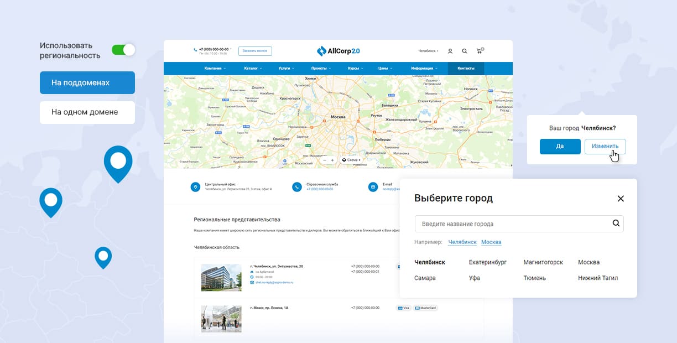Image resolution: width=677 pixels, height=343 pixels.
Task: Click the search magnifier in header
Action: pyautogui.click(x=465, y=51)
